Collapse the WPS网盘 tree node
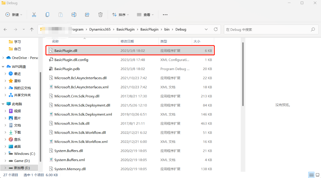This screenshot has height=178, width=321. point(3,67)
